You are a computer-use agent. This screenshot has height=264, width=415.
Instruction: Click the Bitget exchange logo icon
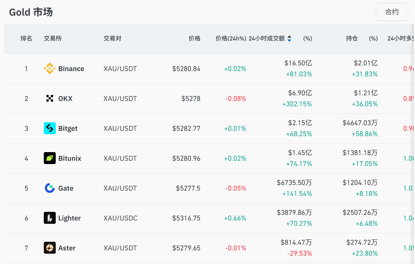click(x=50, y=128)
